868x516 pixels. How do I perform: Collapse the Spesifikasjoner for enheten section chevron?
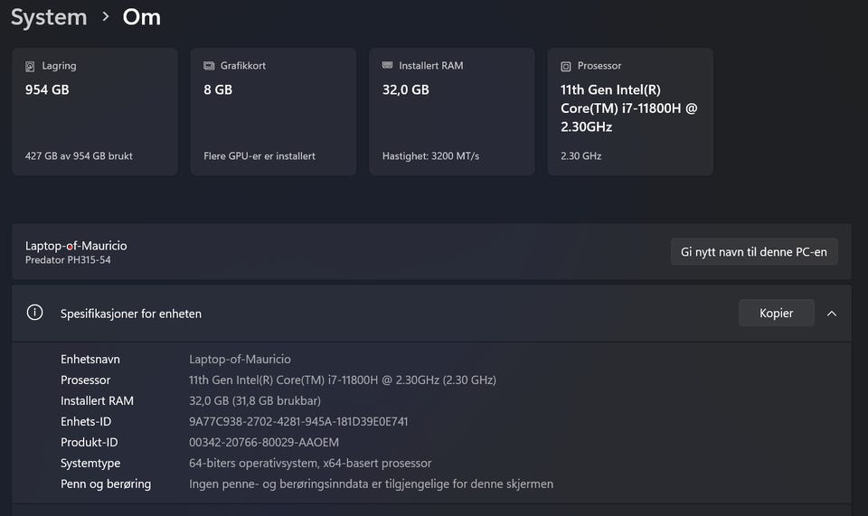pyautogui.click(x=832, y=314)
